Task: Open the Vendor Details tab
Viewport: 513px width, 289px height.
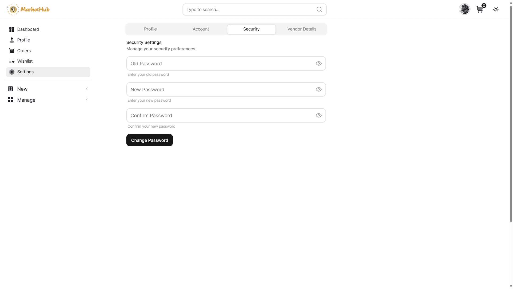Action: [x=302, y=29]
